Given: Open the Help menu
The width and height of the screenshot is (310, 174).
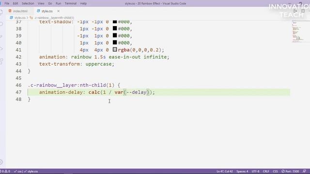Looking at the screenshot, I should click(x=83, y=3).
